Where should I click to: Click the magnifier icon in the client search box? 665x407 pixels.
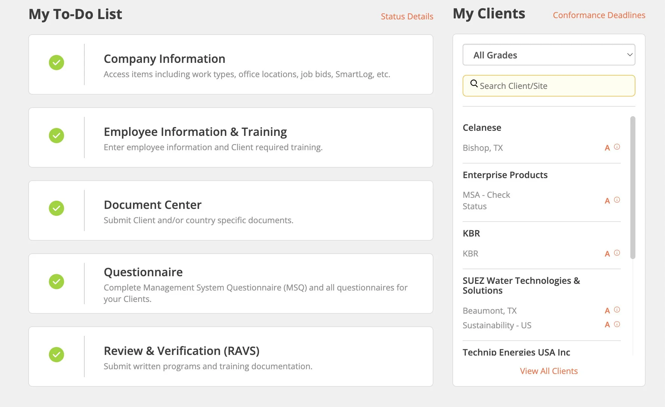click(x=474, y=83)
